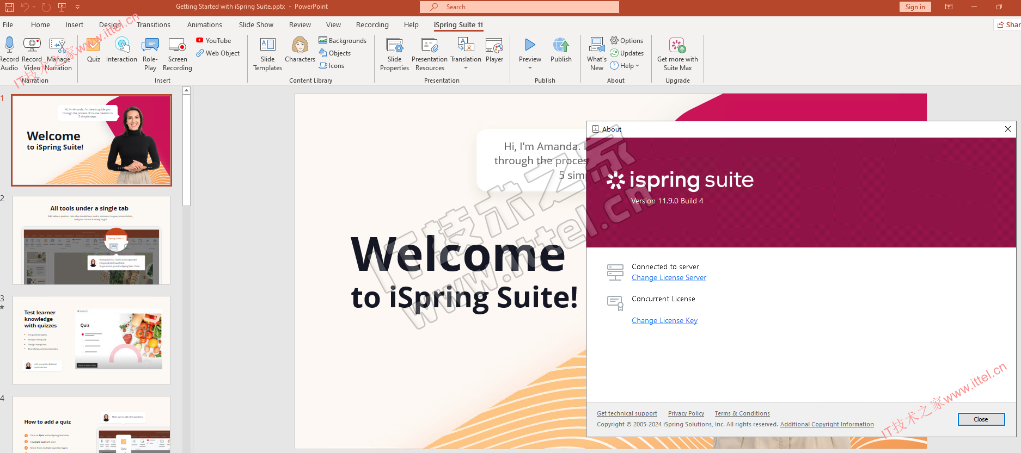Open the Review tab
Image resolution: width=1021 pixels, height=453 pixels.
(300, 24)
